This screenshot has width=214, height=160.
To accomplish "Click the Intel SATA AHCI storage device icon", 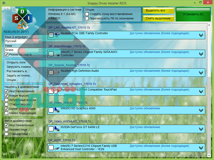I will click(x=57, y=54).
